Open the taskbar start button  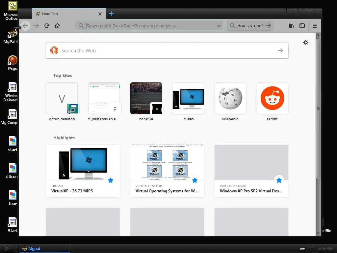(7, 248)
